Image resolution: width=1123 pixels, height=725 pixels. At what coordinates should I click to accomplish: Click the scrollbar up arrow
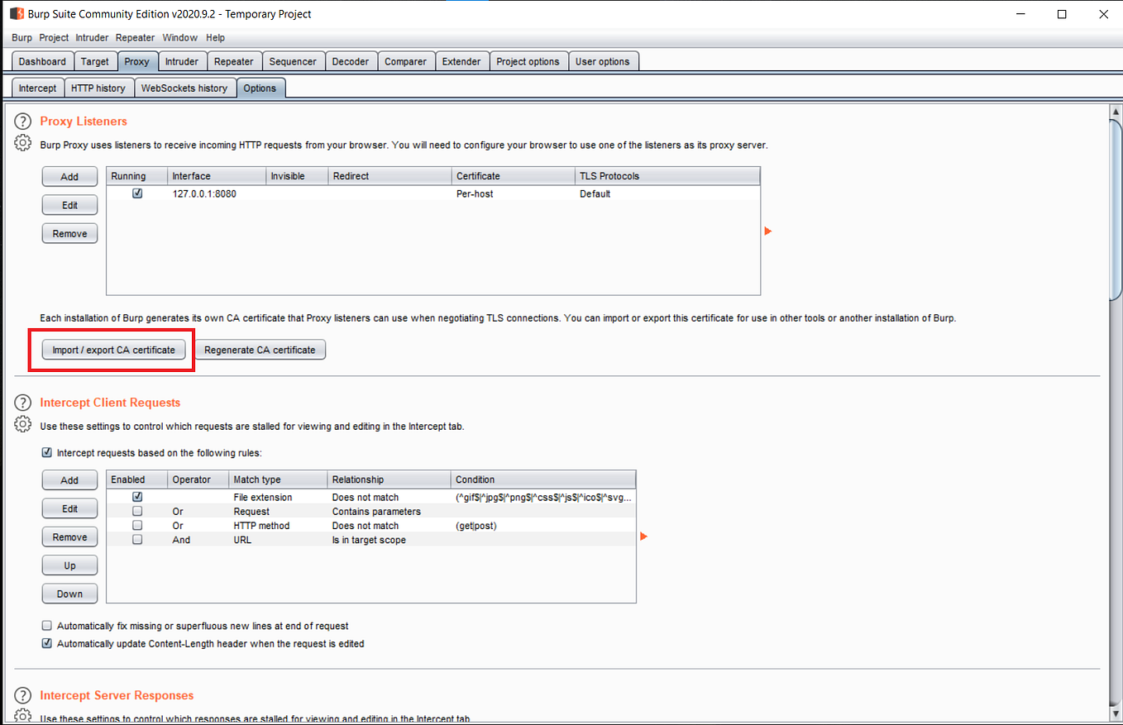1116,112
